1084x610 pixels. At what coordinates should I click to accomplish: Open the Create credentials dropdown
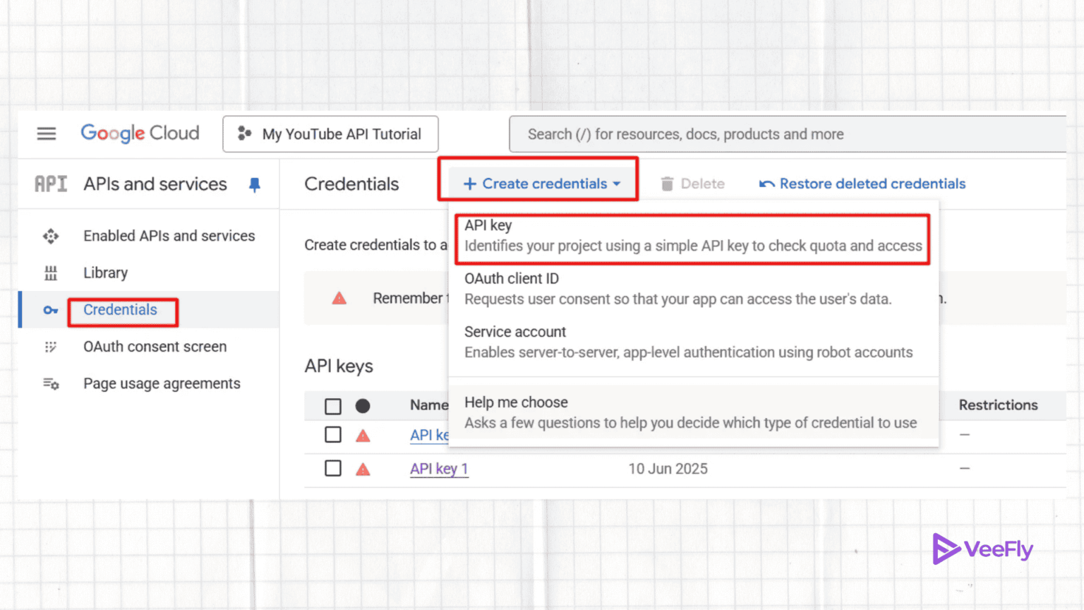[x=538, y=184]
